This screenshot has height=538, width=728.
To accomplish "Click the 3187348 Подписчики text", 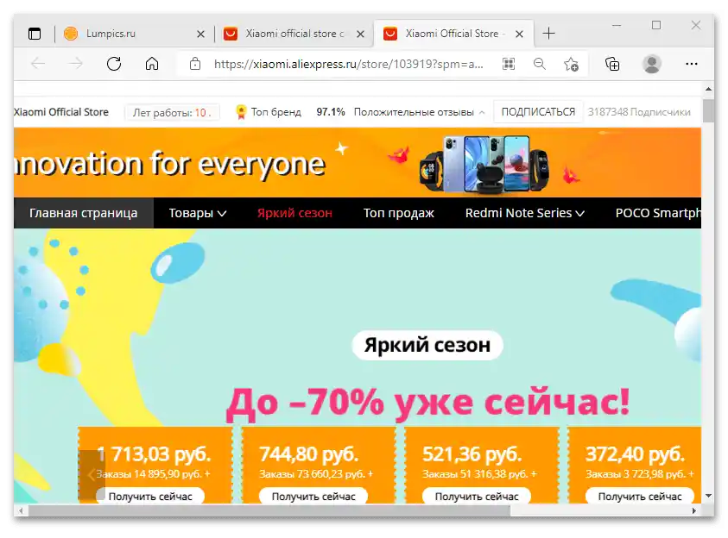I will 639,112.
